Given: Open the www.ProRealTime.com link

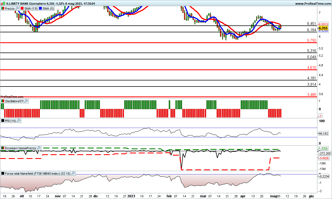Looking at the screenshot, I should pyautogui.click(x=313, y=4).
